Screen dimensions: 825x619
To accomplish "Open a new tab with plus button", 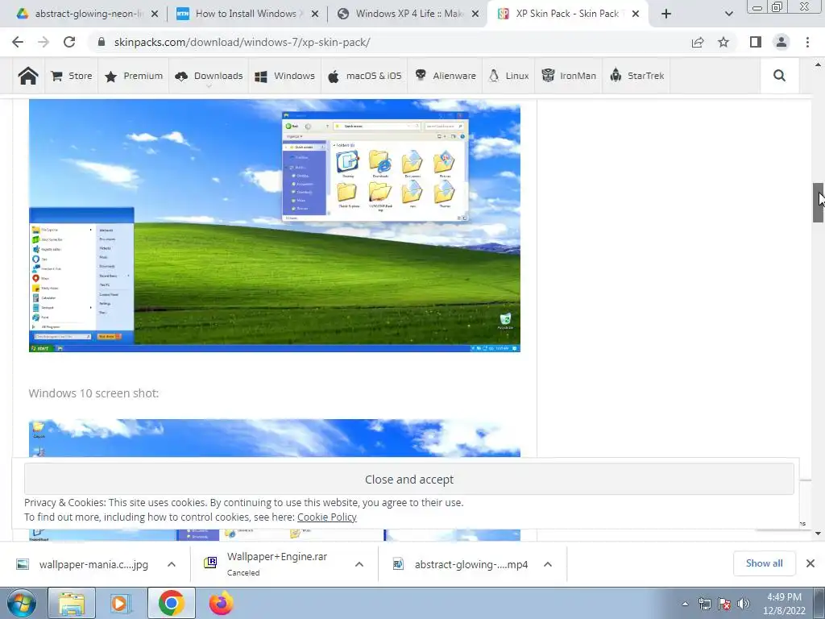I will tap(666, 14).
